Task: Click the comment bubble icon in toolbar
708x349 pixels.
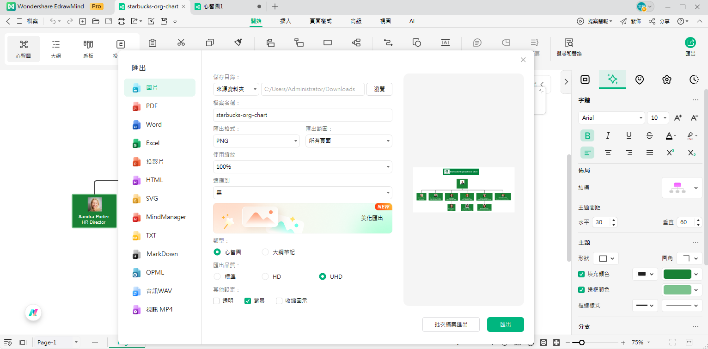Action: tap(477, 43)
